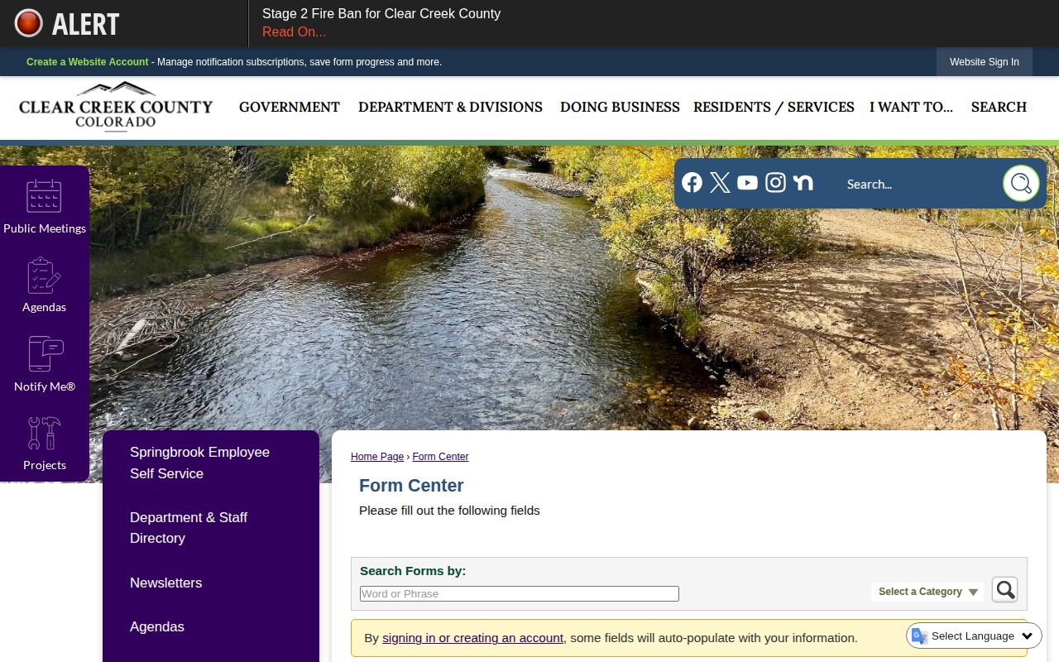Click the round site search magnifier button
The width and height of the screenshot is (1059, 662).
[x=1021, y=184]
